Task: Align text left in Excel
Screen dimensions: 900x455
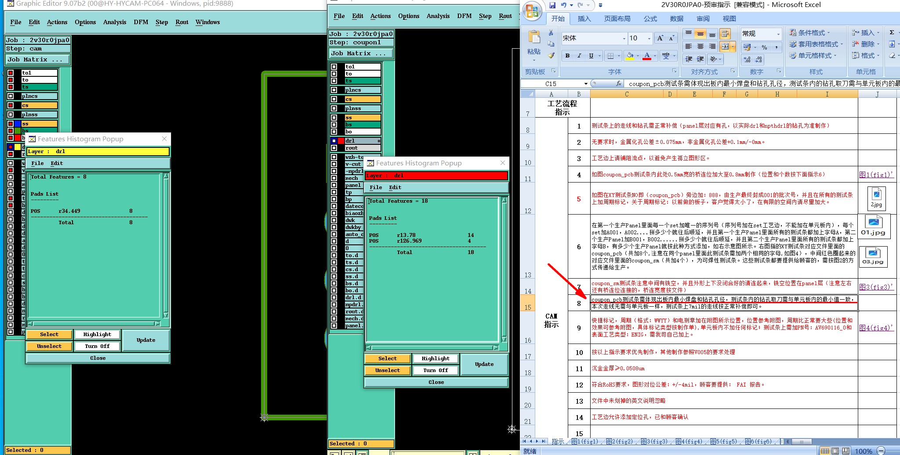Action: pyautogui.click(x=689, y=46)
